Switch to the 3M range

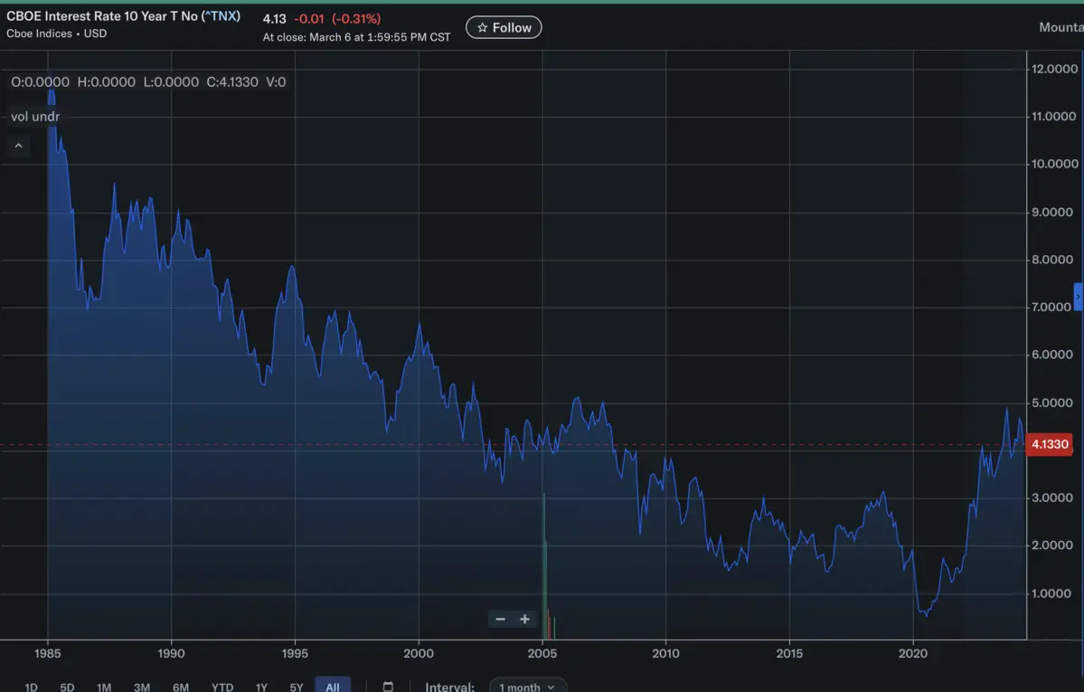click(x=142, y=687)
